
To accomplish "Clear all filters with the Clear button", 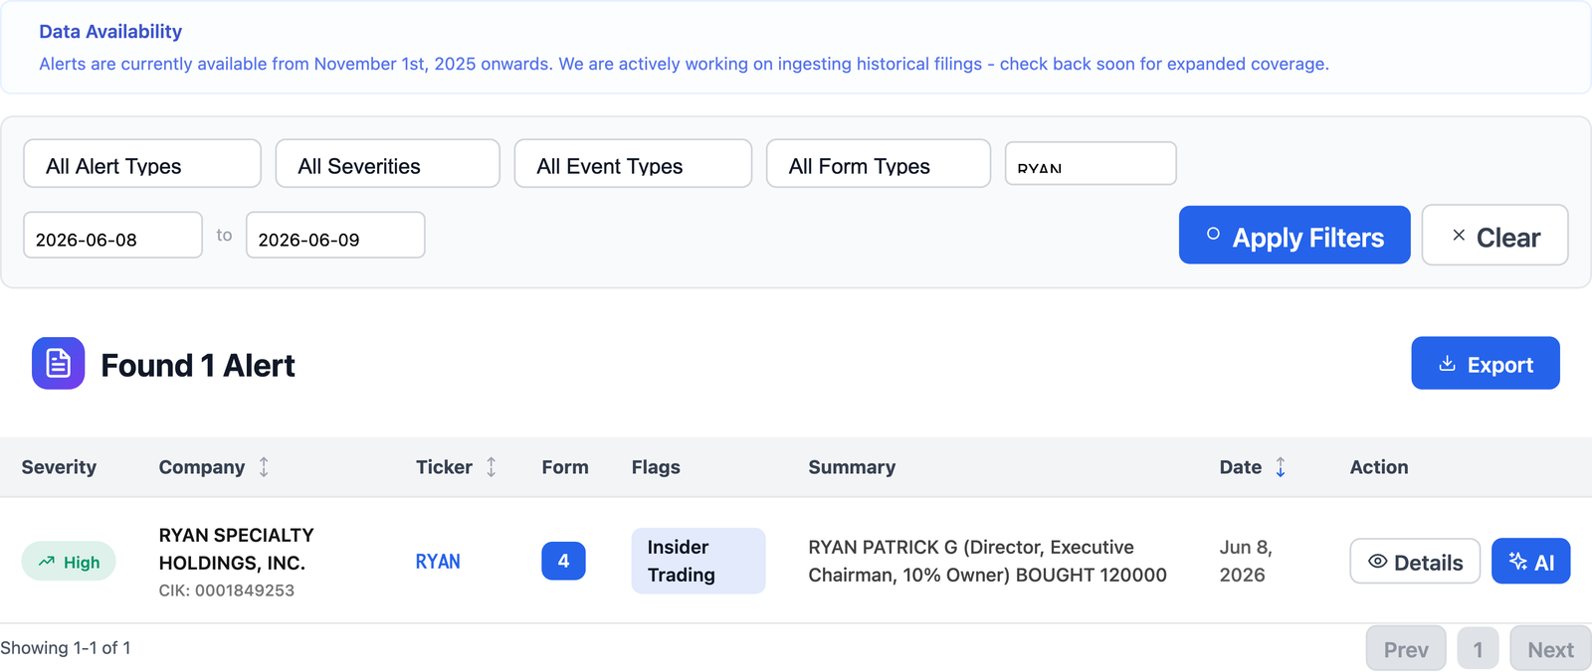I will pyautogui.click(x=1494, y=236).
